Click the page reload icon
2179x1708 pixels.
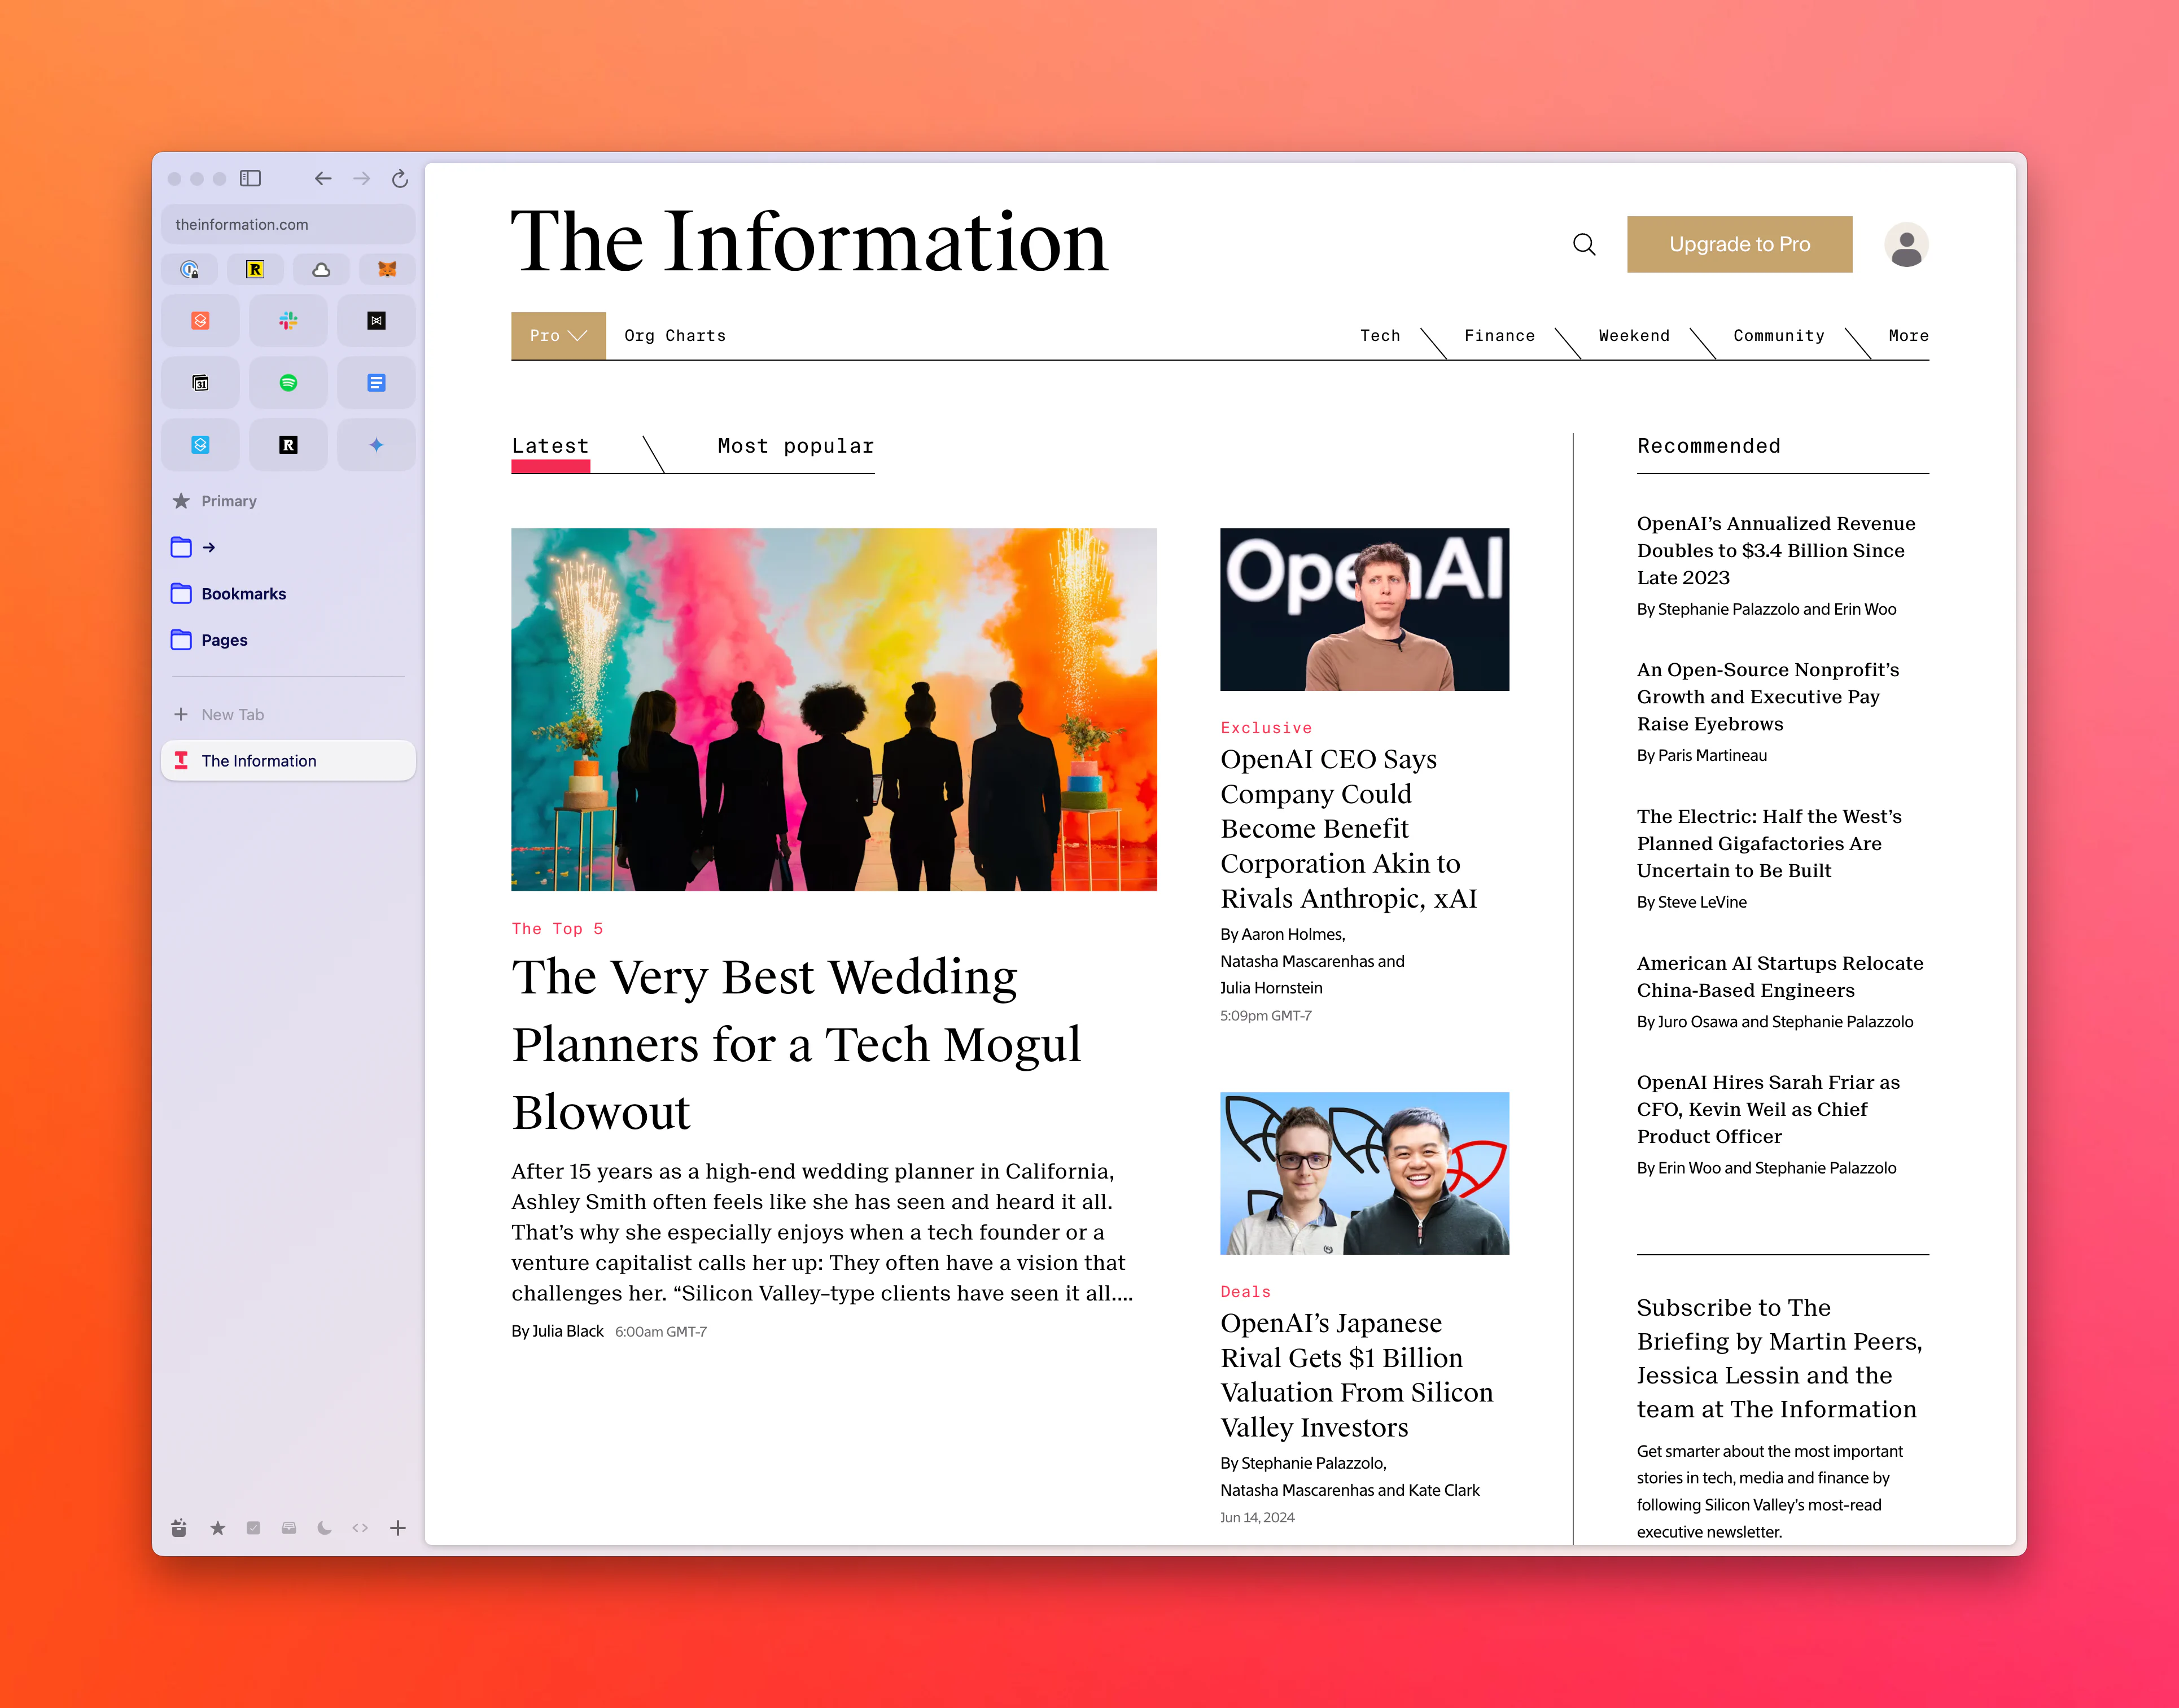(400, 178)
